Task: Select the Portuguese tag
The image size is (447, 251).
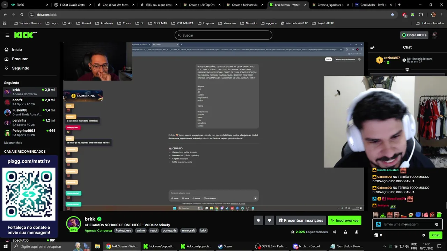Action: [x=123, y=230]
